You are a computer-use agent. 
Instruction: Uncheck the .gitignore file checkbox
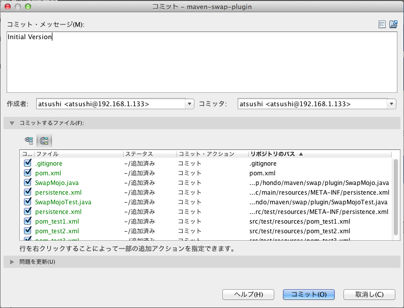coord(28,164)
